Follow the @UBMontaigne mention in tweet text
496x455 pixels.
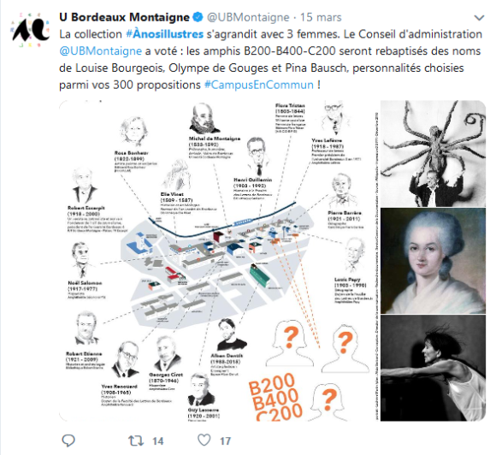[101, 51]
